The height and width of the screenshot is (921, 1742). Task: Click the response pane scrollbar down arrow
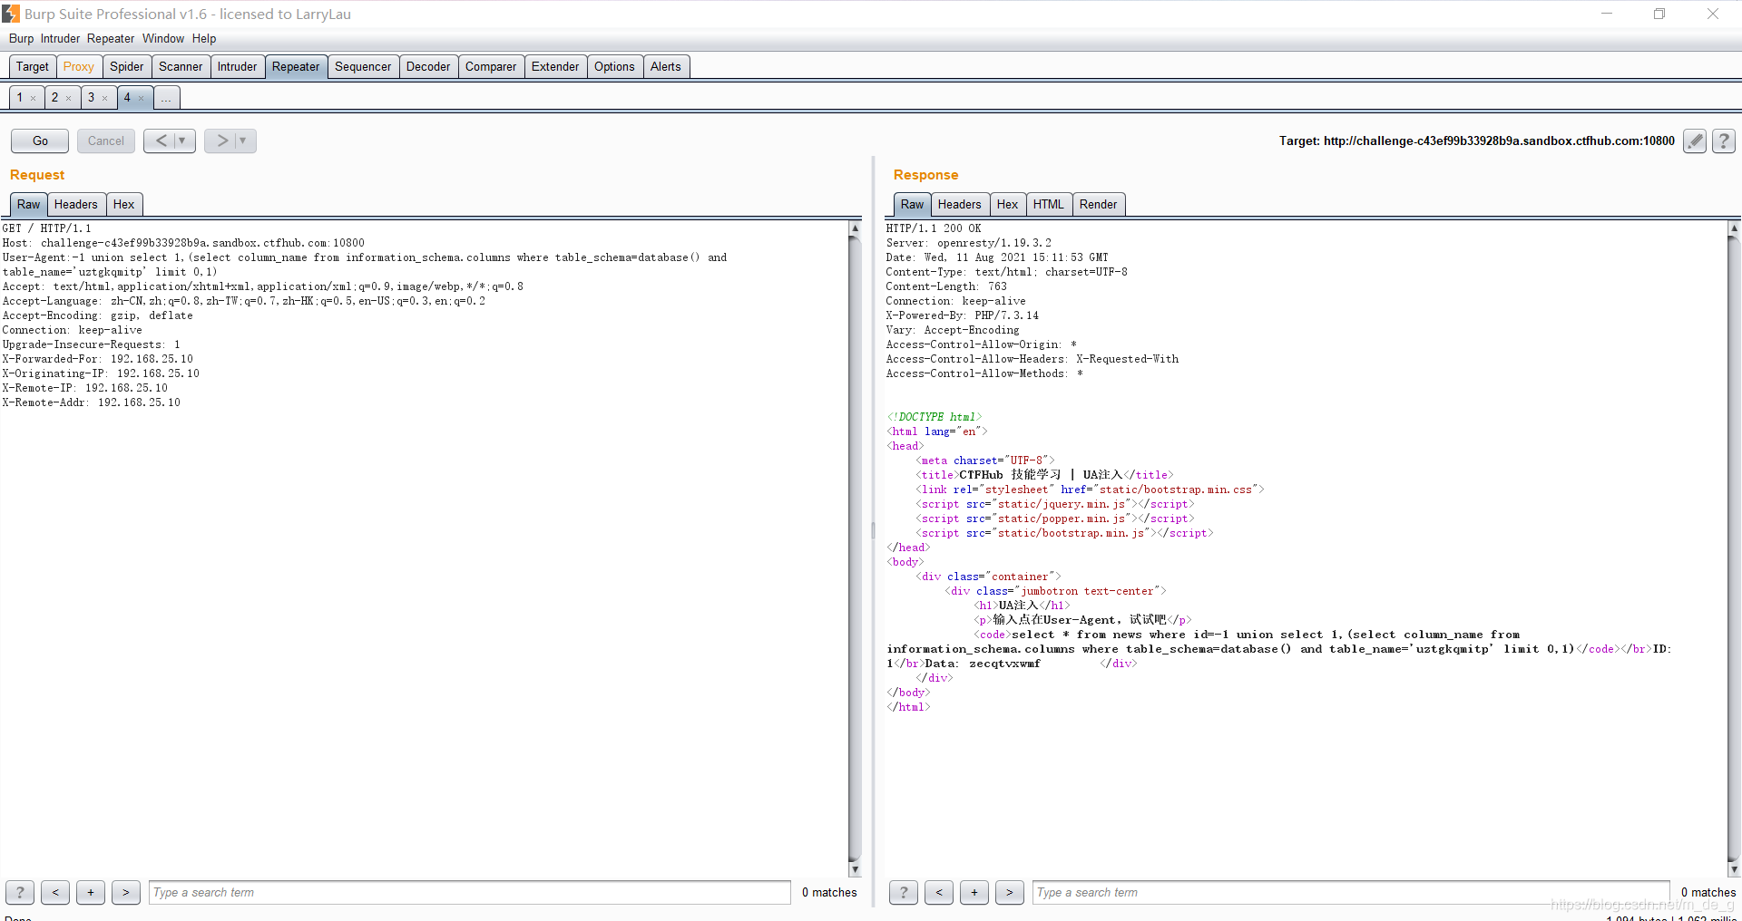1734,869
